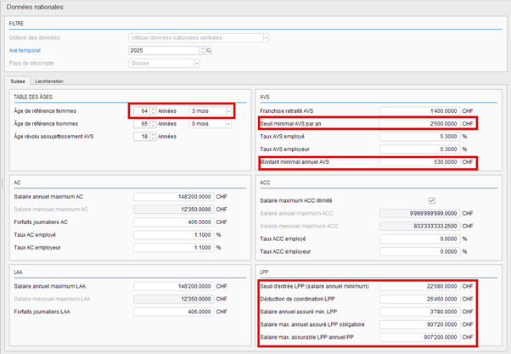The width and height of the screenshot is (511, 354).
Task: Click the LAA section heading
Action: 19,273
